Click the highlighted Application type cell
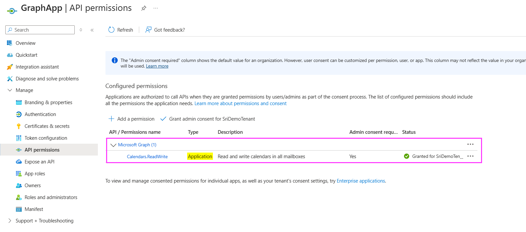Screen dimensions: 526x232 coord(200,157)
